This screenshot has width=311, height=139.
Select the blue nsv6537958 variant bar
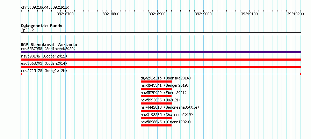click(x=161, y=52)
